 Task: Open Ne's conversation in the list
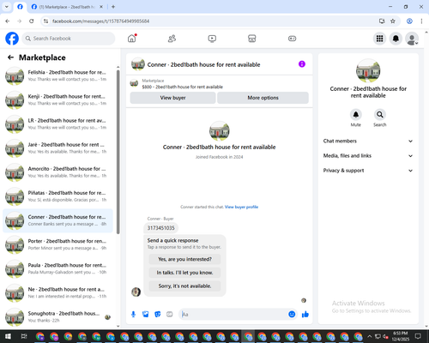57,293
